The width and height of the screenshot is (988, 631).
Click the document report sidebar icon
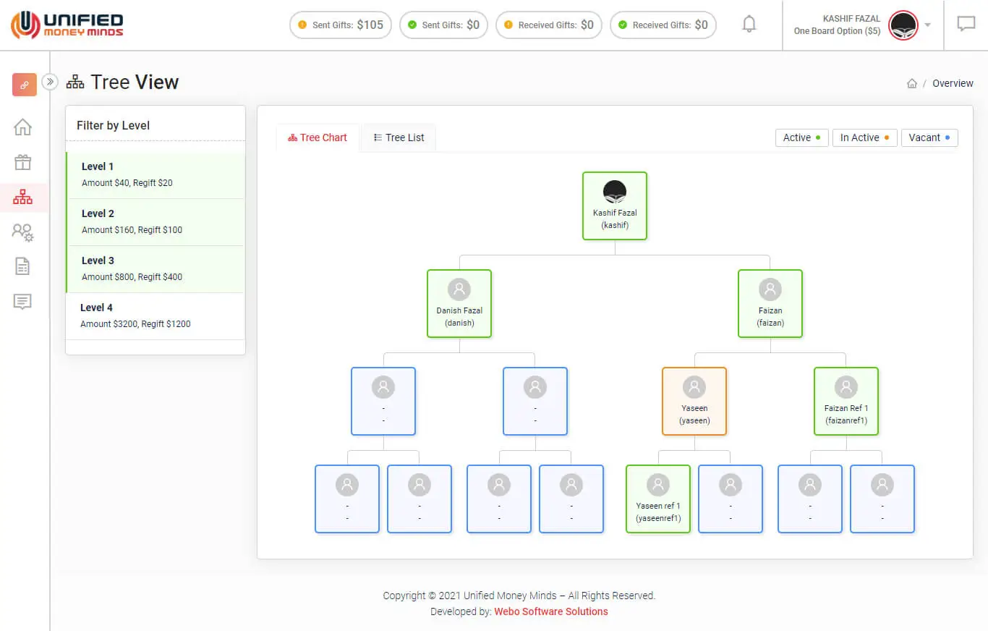click(x=23, y=266)
